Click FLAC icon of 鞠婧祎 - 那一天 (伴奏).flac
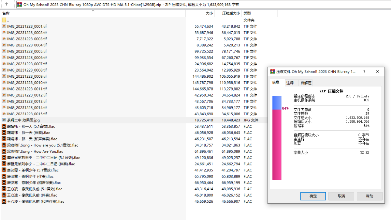Screen dimensions: 391x220 (x=4, y=133)
